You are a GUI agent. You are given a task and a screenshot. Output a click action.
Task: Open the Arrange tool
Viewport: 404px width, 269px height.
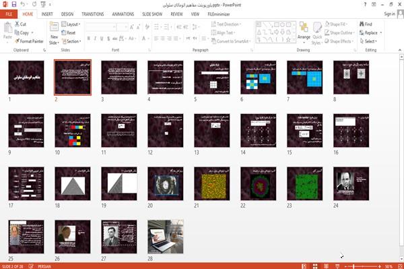point(304,32)
